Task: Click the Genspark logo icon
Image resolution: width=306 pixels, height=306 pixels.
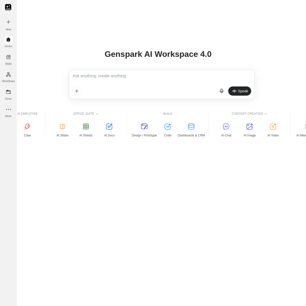Action: [8, 7]
